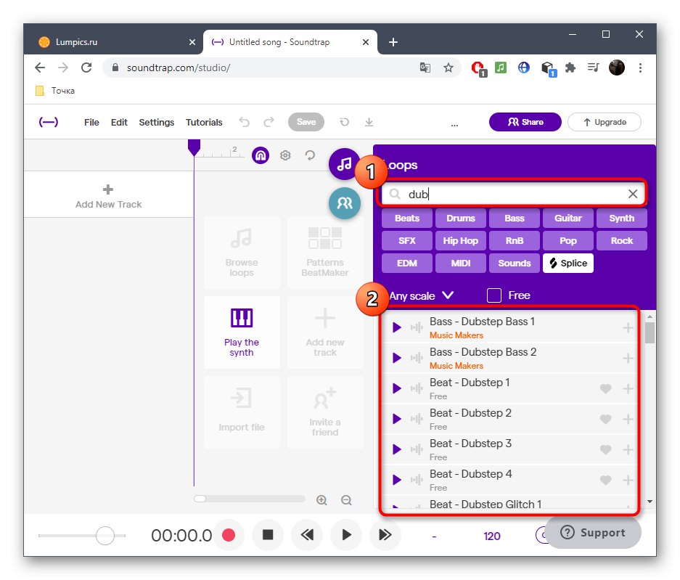The image size is (680, 580).
Task: Preview Beat - Dubstep 2 loop
Action: (x=397, y=419)
